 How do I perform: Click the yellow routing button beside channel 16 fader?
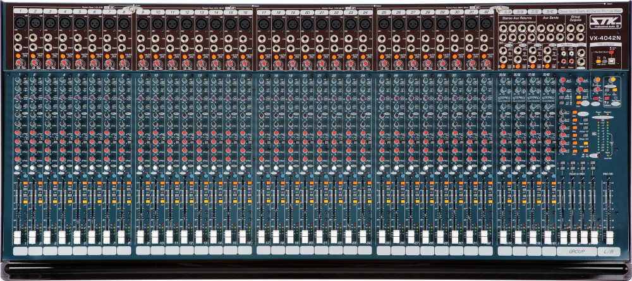click(250, 200)
